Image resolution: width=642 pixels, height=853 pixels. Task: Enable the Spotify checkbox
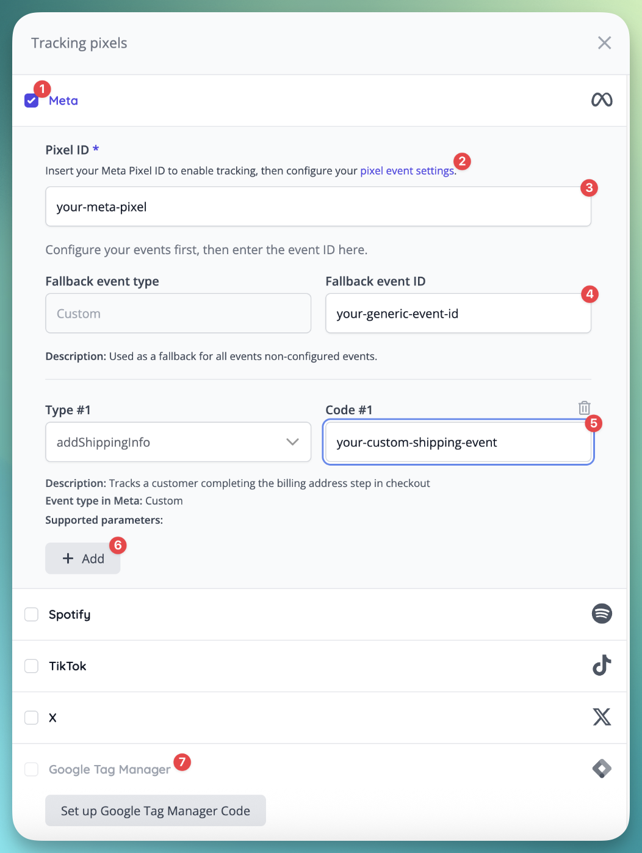tap(31, 614)
